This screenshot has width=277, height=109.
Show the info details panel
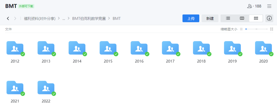point(269,18)
